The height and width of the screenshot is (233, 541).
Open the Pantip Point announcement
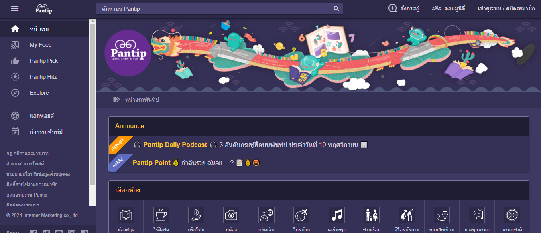pyautogui.click(x=197, y=163)
